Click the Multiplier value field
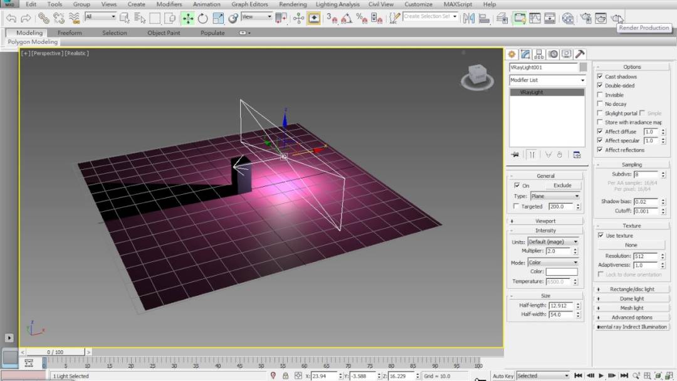The width and height of the screenshot is (677, 381). coord(559,251)
